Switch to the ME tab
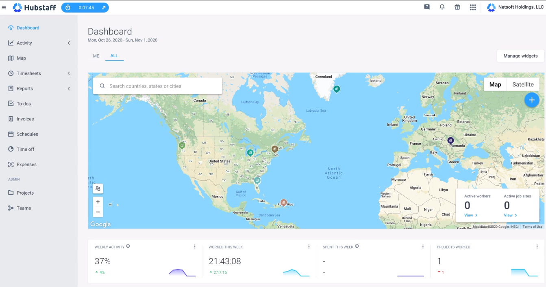 (x=96, y=56)
